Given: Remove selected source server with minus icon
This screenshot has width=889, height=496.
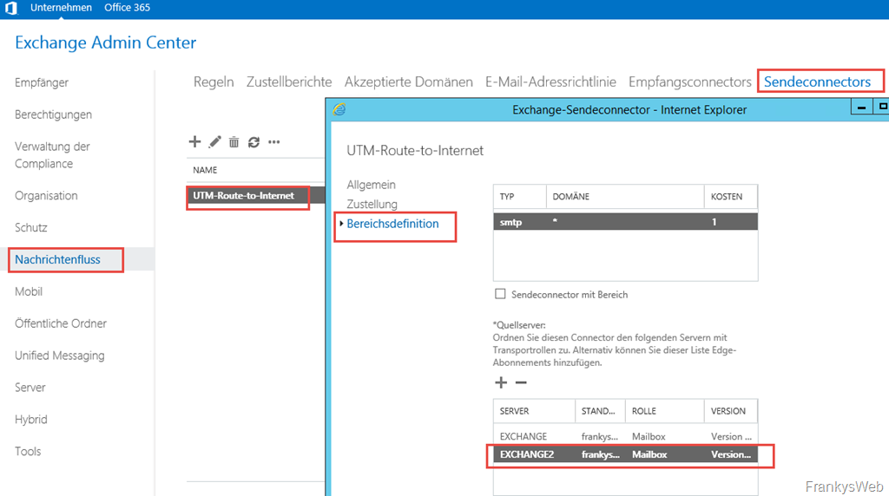Looking at the screenshot, I should 521,382.
